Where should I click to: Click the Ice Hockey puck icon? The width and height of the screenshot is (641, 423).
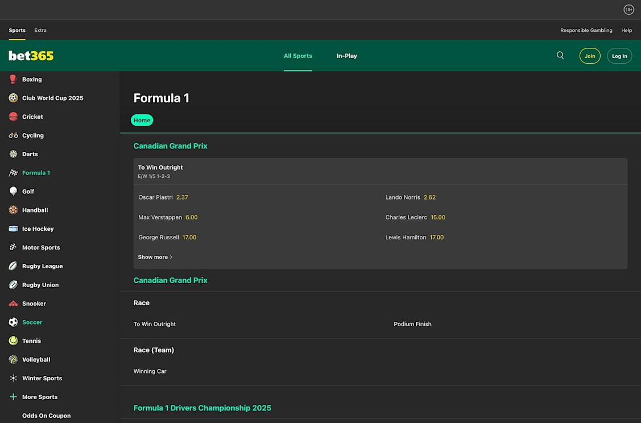[x=13, y=229]
